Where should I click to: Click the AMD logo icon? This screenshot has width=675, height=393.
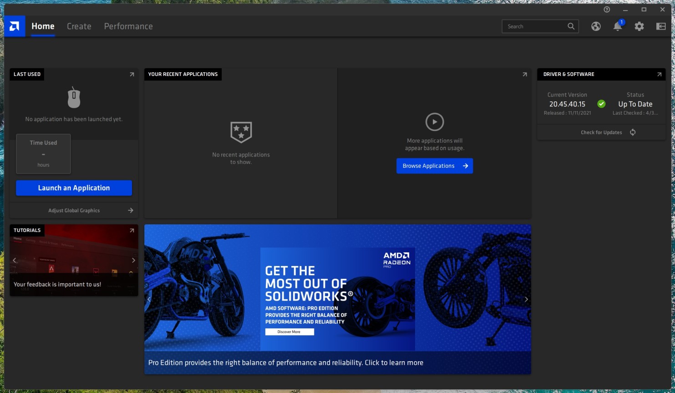[15, 26]
